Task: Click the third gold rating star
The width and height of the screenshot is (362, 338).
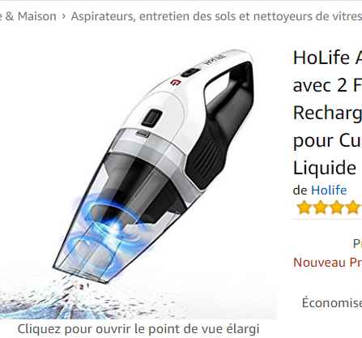Action: point(337,208)
